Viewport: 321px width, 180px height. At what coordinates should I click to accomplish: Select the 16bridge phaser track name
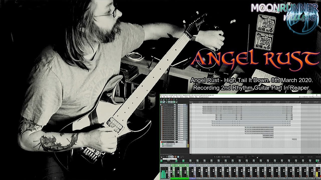pyautogui.click(x=169, y=133)
